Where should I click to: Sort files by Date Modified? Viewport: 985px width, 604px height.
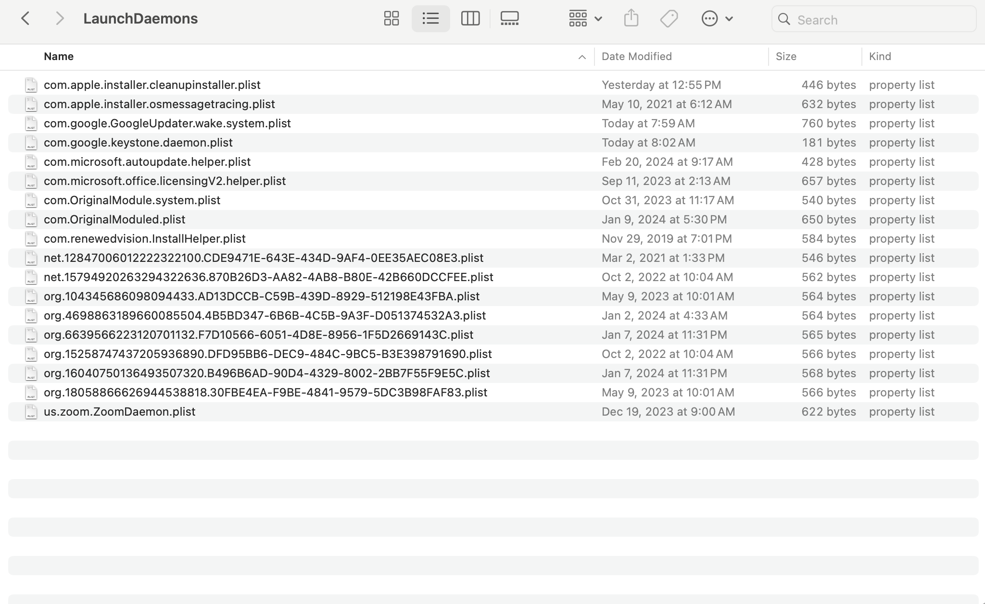coord(636,56)
